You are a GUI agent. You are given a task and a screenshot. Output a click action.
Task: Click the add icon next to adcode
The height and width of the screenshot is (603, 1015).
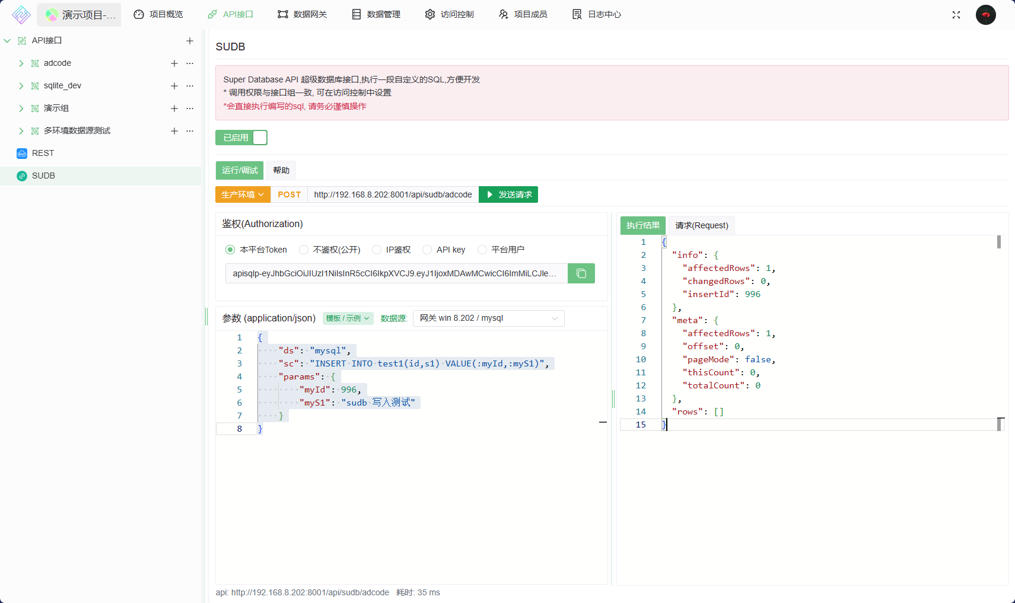click(174, 63)
